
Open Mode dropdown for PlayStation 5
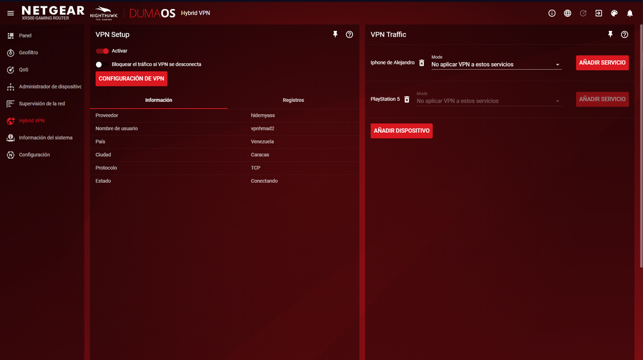click(x=489, y=101)
